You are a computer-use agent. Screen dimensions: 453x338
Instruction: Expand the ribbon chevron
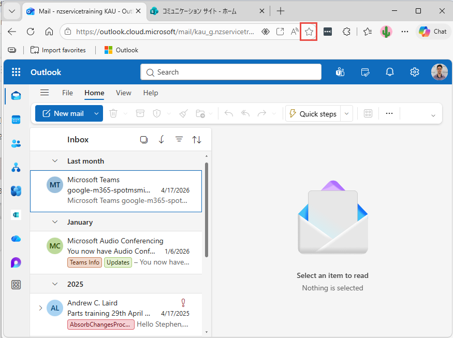tap(433, 115)
